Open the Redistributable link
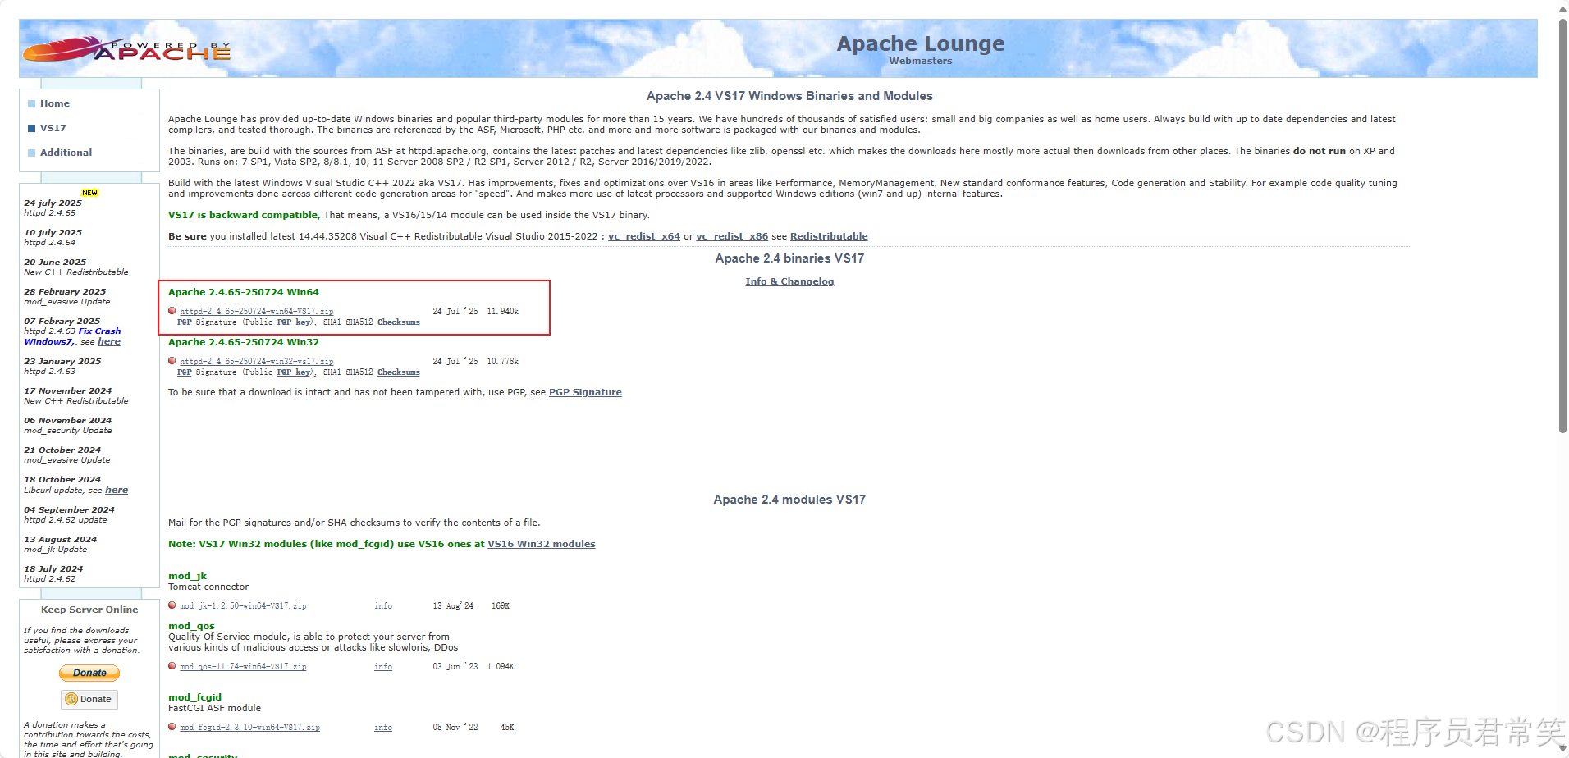This screenshot has width=1569, height=758. point(829,236)
